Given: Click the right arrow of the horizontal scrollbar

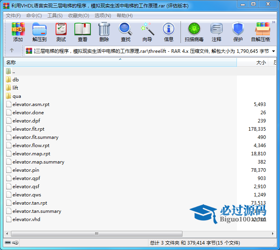Looking at the screenshot, I should 273,234.
